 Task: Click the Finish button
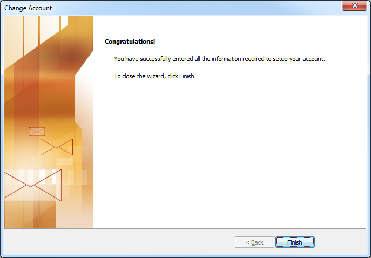coord(295,242)
